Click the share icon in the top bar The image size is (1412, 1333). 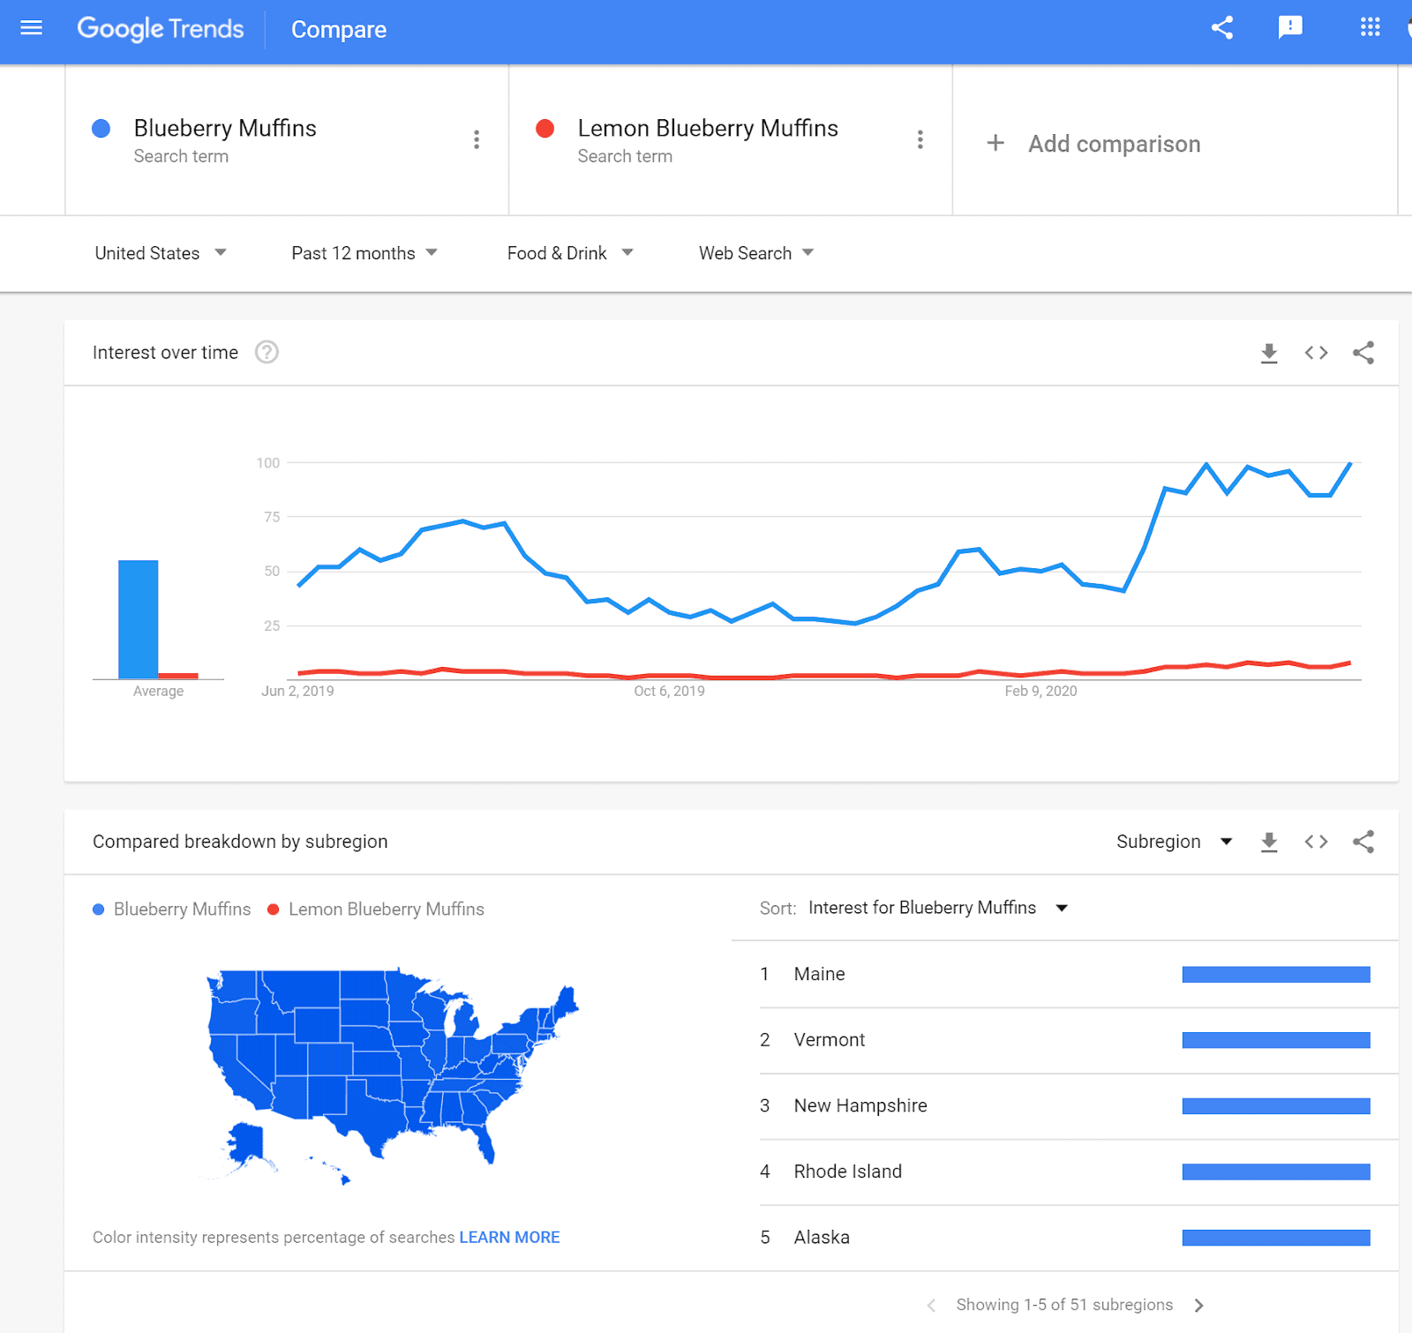coord(1221,27)
